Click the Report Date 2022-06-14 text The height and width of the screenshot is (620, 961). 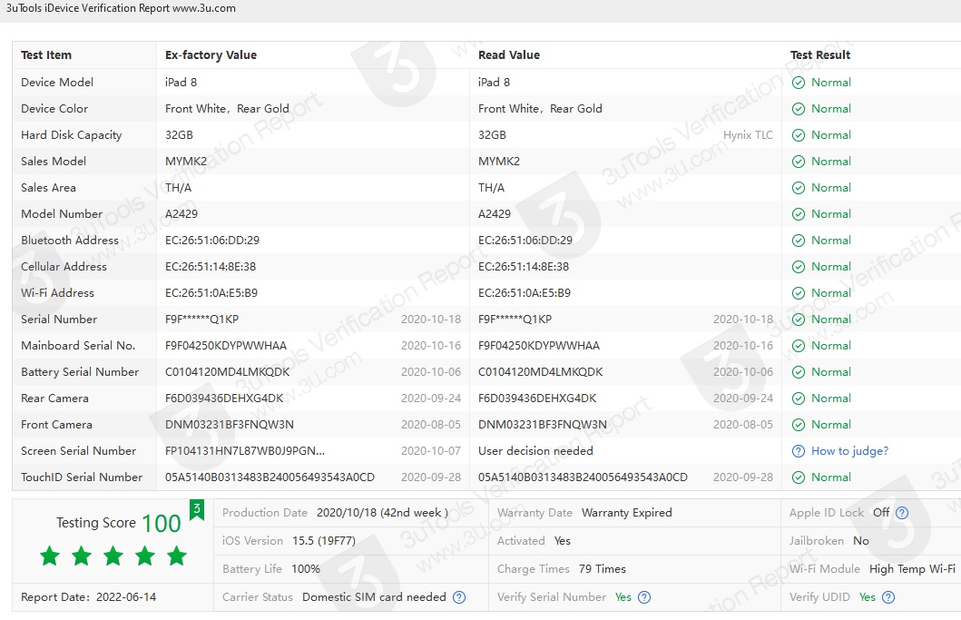[x=88, y=597]
